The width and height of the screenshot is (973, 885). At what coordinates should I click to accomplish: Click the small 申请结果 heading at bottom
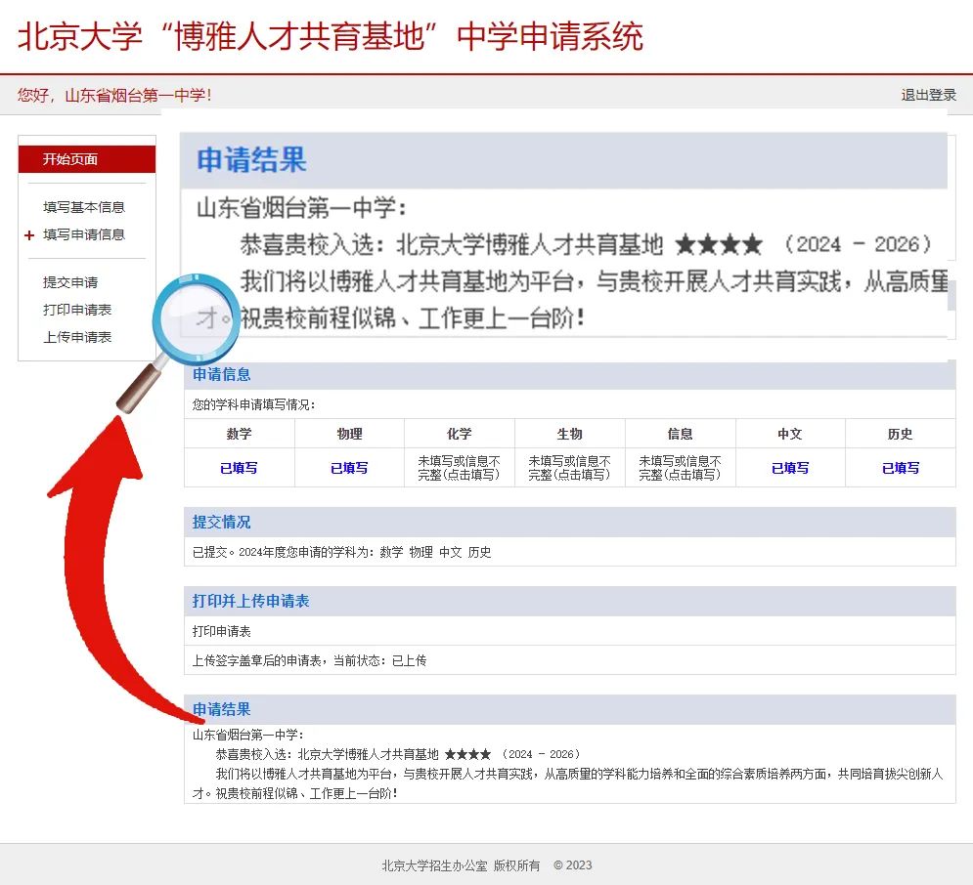(x=222, y=709)
